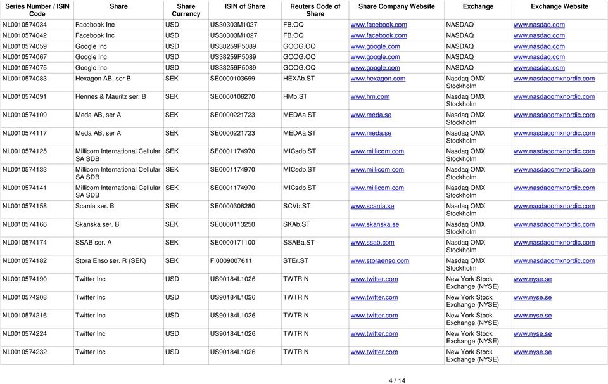The image size is (608, 384).
Task: Click the page number 4 / 14
Action: click(396, 380)
